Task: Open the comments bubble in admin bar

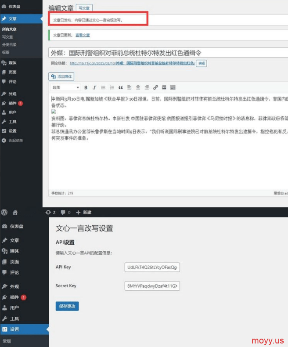Action: 66,213
